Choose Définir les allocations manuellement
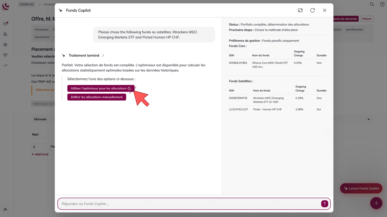The image size is (387, 217). coord(96,97)
